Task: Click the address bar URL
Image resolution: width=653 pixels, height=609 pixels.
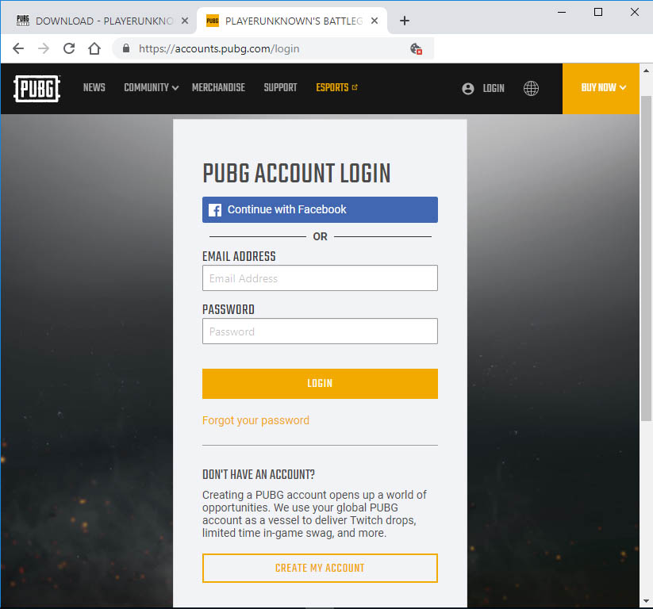Action: click(x=219, y=48)
